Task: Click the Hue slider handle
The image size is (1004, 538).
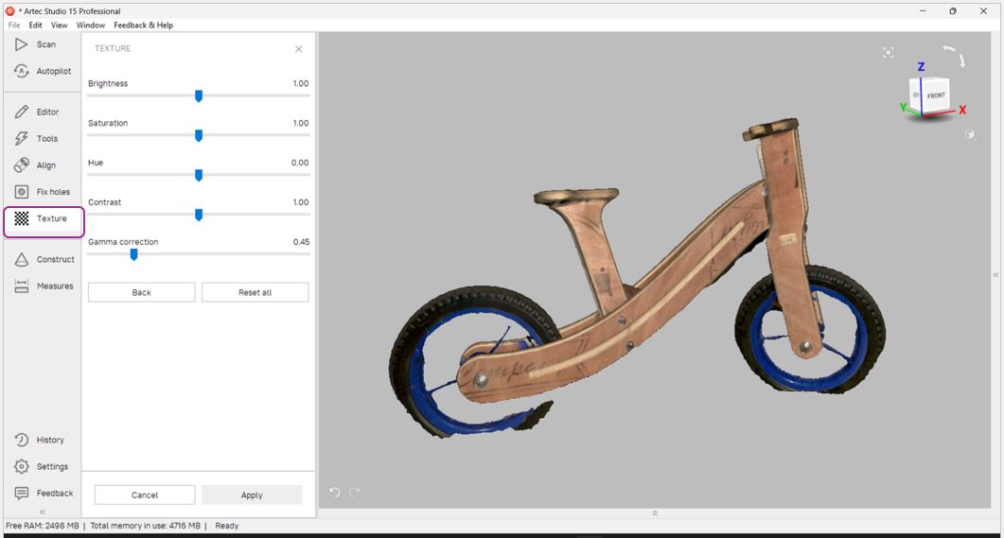Action: 199,175
